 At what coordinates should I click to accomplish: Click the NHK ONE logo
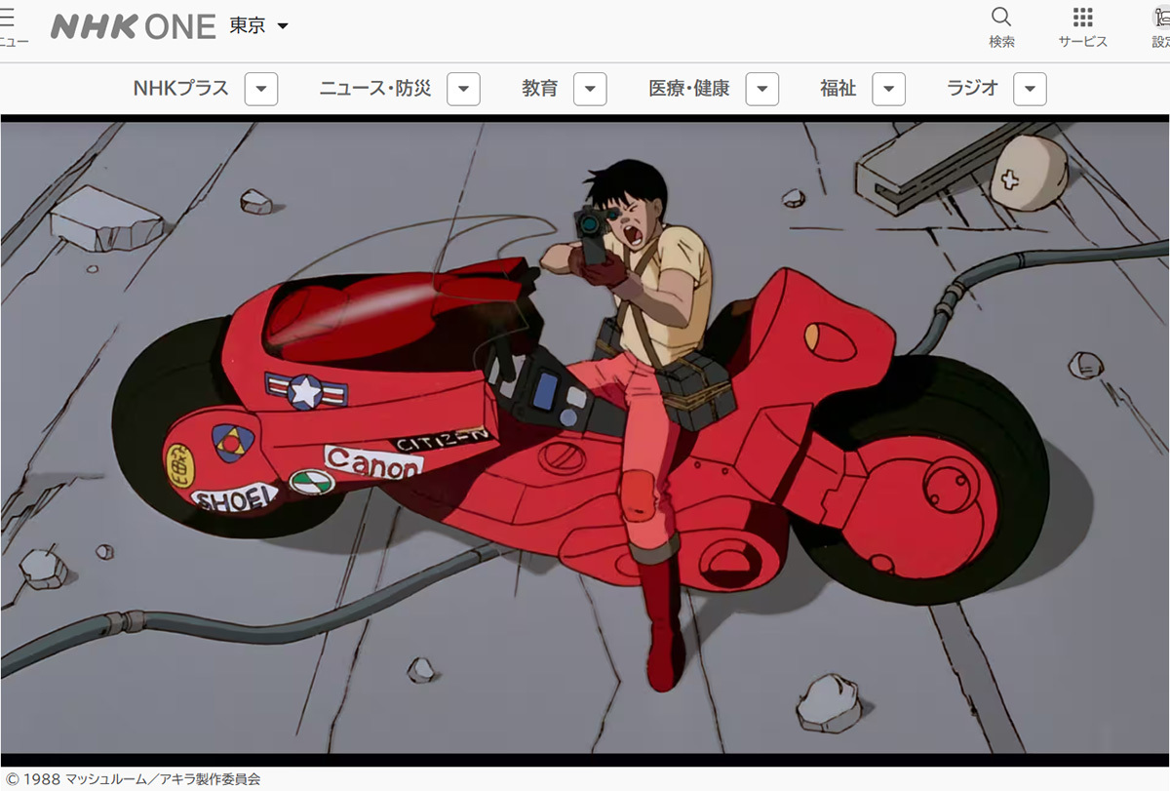click(133, 26)
